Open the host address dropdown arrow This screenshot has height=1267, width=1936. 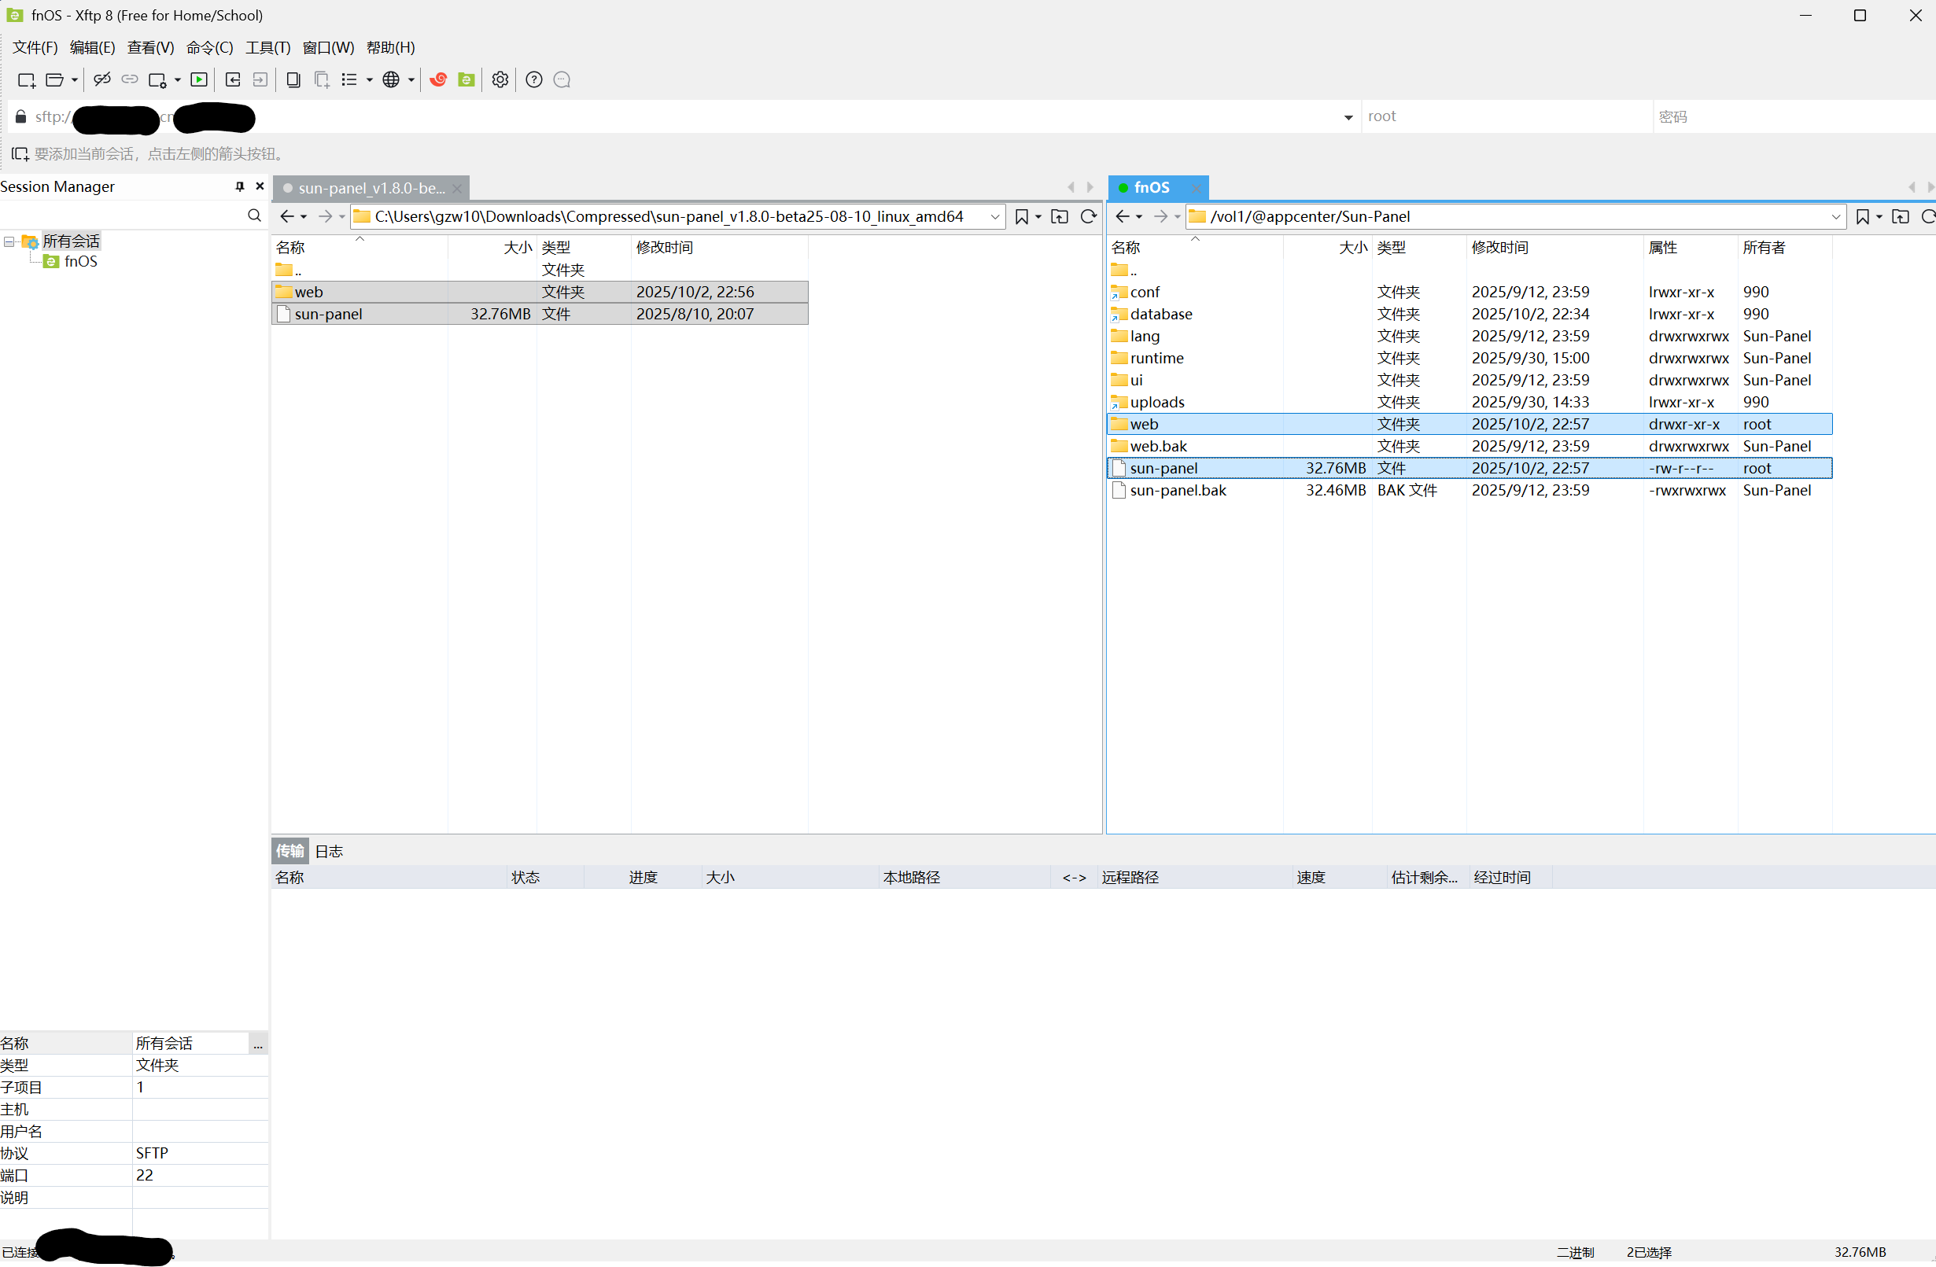point(1348,117)
